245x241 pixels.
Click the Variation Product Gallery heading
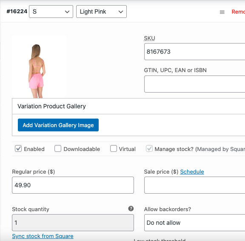[51, 106]
